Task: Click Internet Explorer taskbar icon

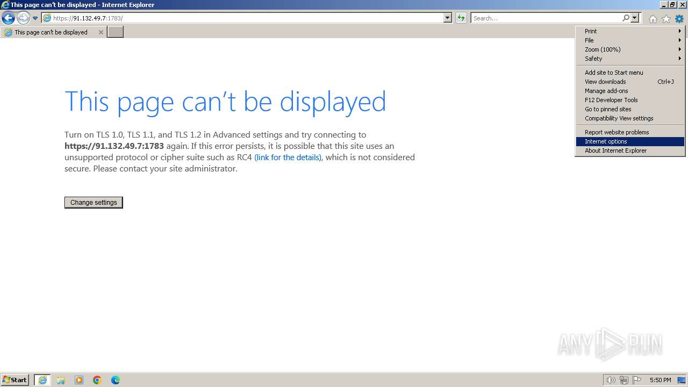Action: [x=42, y=380]
